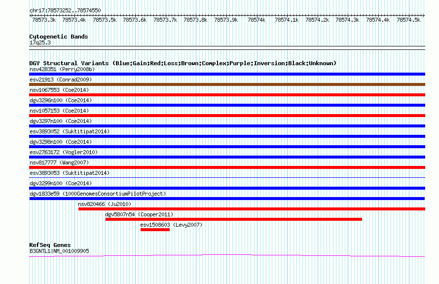
Task: Click ruler position 78574.3k
Action: tap(348, 20)
